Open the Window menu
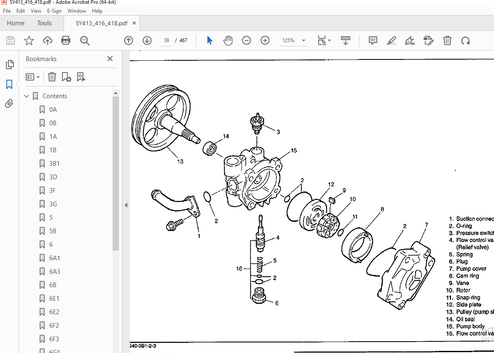The width and height of the screenshot is (494, 353). click(77, 11)
